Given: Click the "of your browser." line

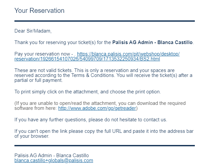Looking at the screenshot, I should (x=32, y=136).
